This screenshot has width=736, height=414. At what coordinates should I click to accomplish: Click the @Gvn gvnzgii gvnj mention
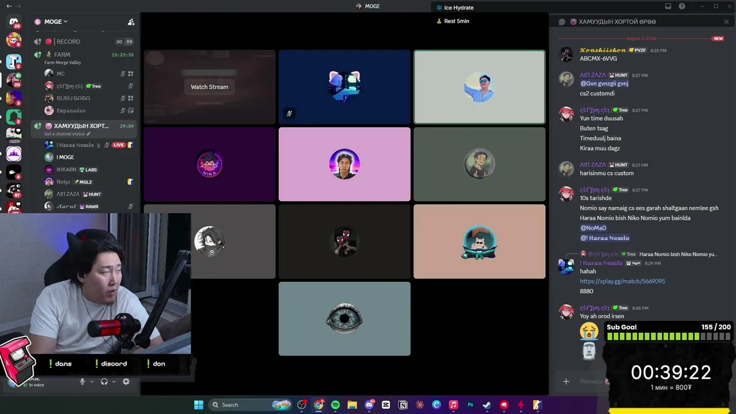604,83
